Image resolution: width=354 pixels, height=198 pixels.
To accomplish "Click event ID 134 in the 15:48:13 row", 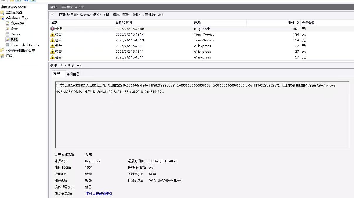I will [x=296, y=40].
